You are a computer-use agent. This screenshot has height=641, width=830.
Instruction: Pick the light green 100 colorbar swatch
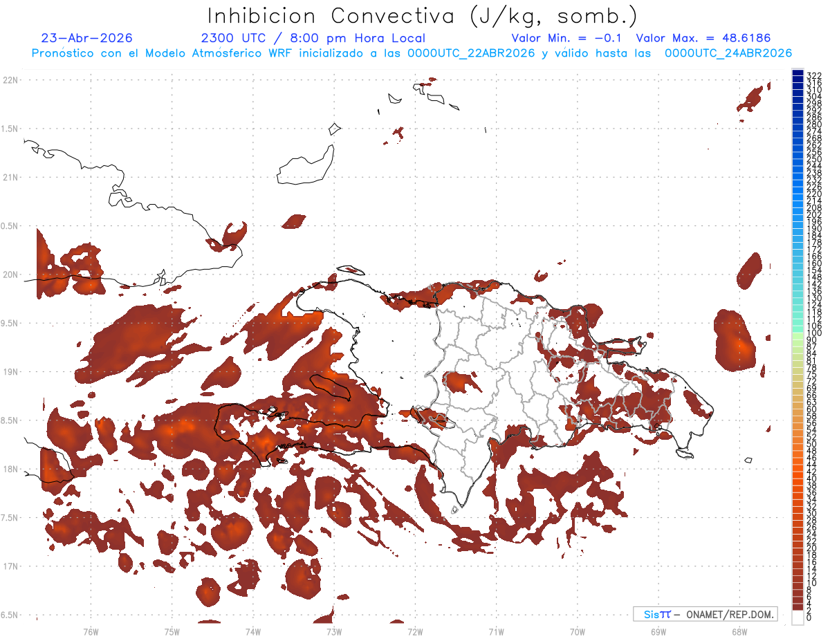tap(797, 335)
